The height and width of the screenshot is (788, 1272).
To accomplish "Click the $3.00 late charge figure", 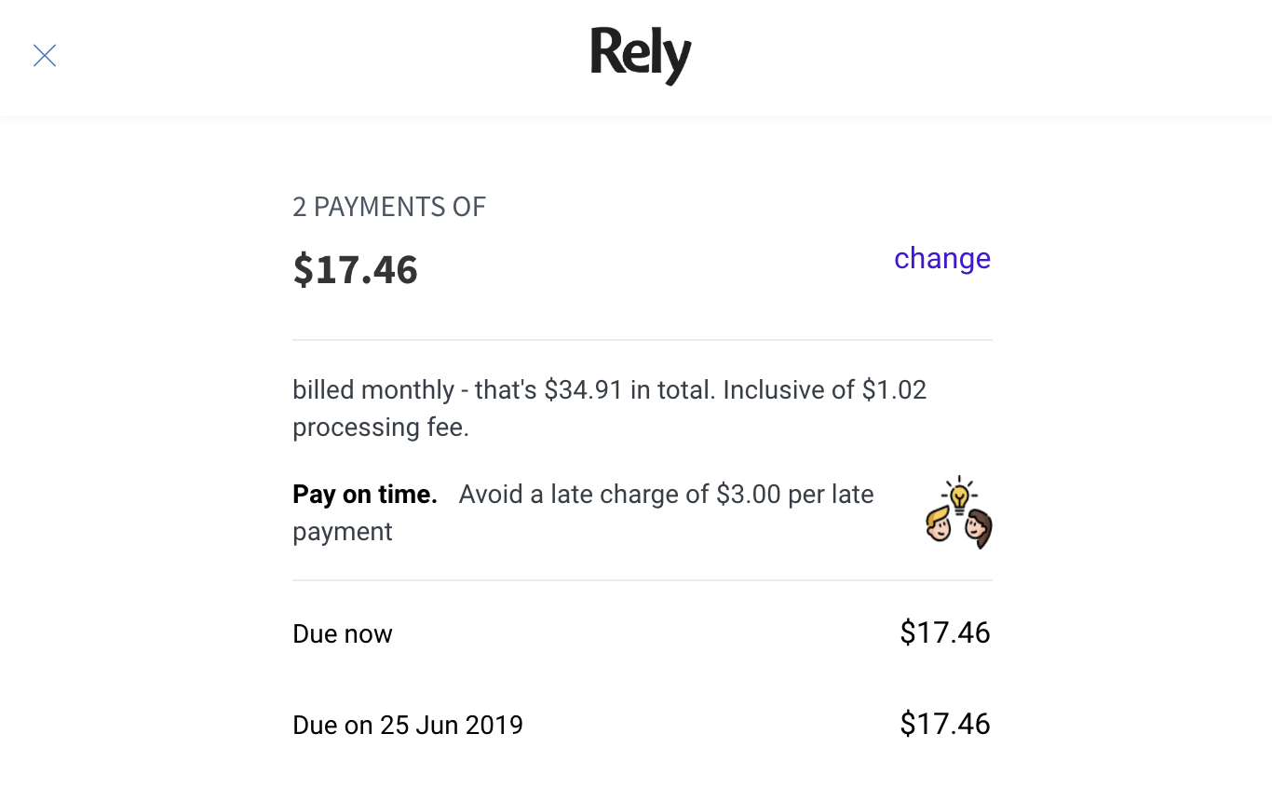I will (x=749, y=494).
